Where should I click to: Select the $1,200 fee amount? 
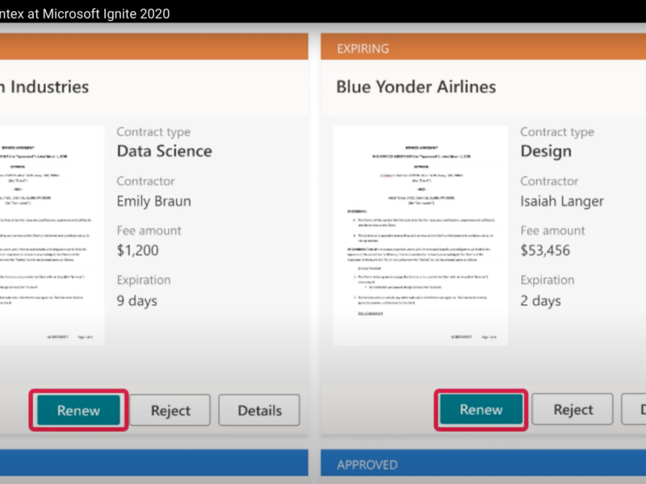pyautogui.click(x=137, y=250)
